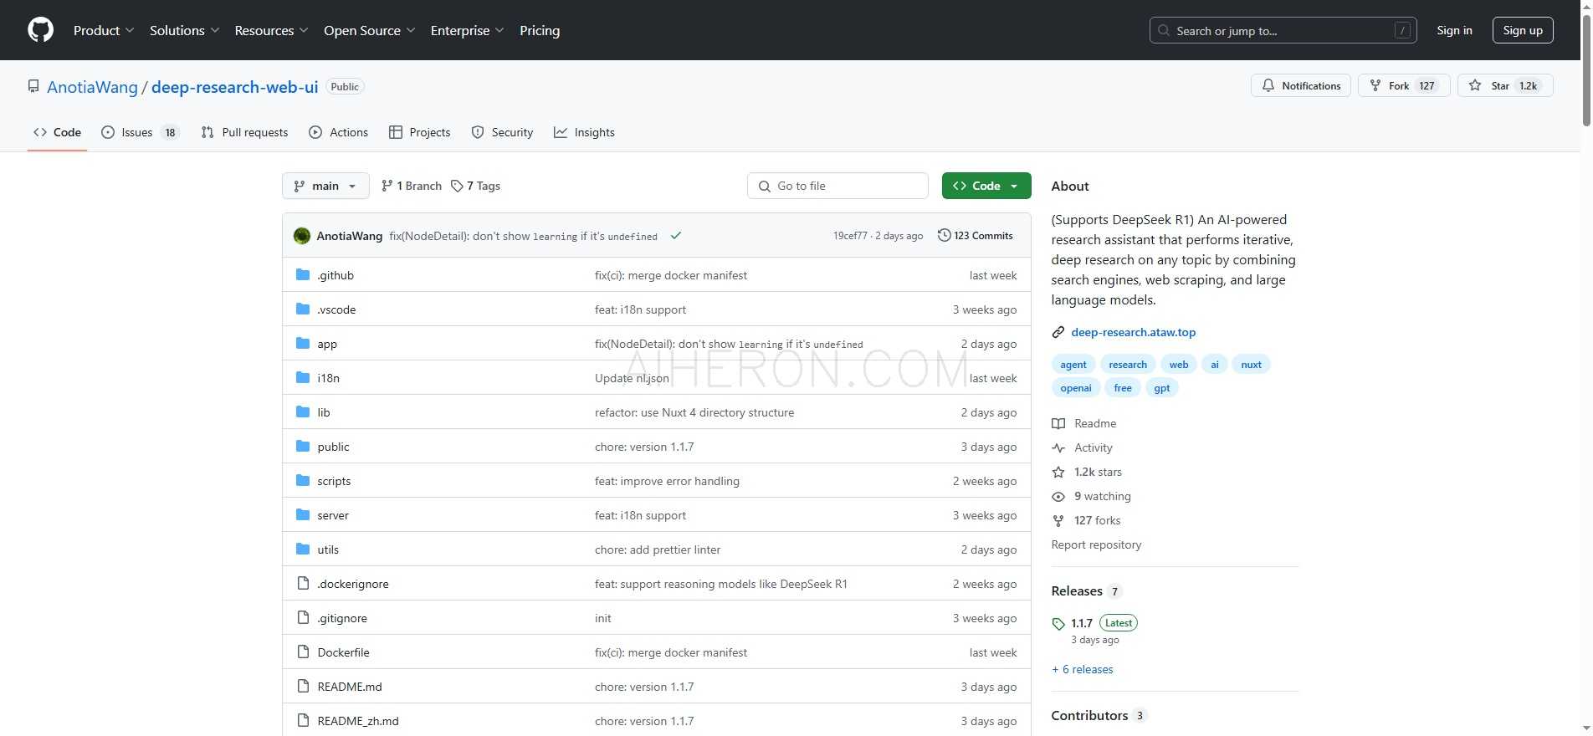The width and height of the screenshot is (1593, 736).
Task: Click the Notifications bell icon
Action: click(1268, 85)
